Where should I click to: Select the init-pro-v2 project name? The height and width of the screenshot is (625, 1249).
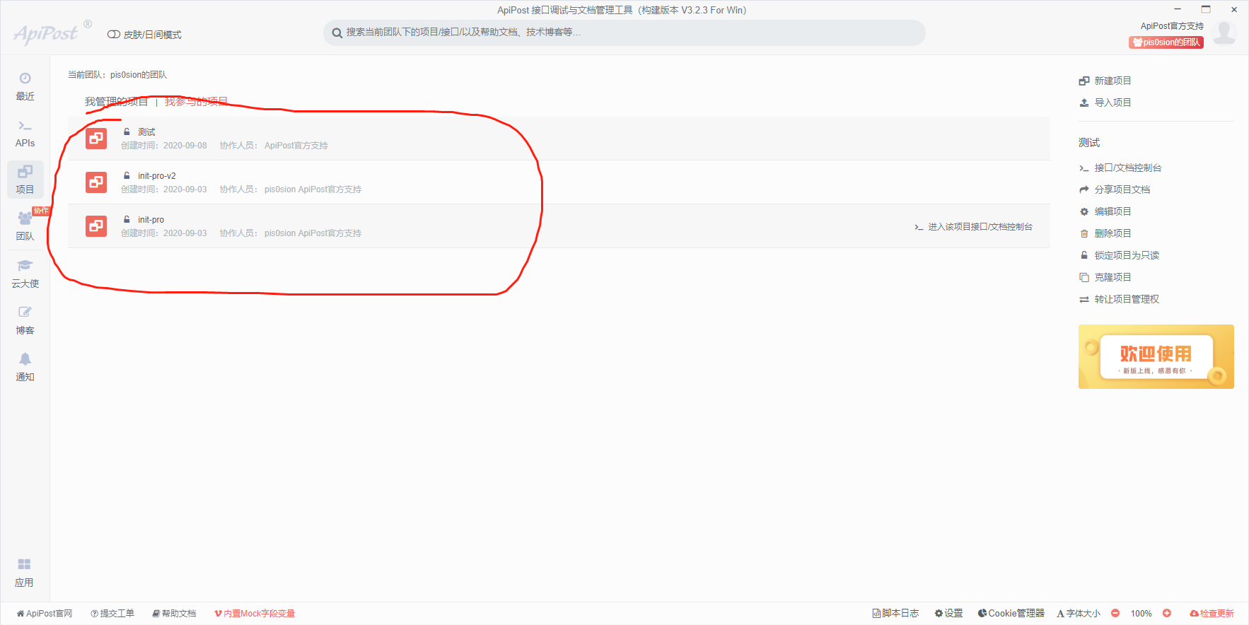(x=157, y=176)
